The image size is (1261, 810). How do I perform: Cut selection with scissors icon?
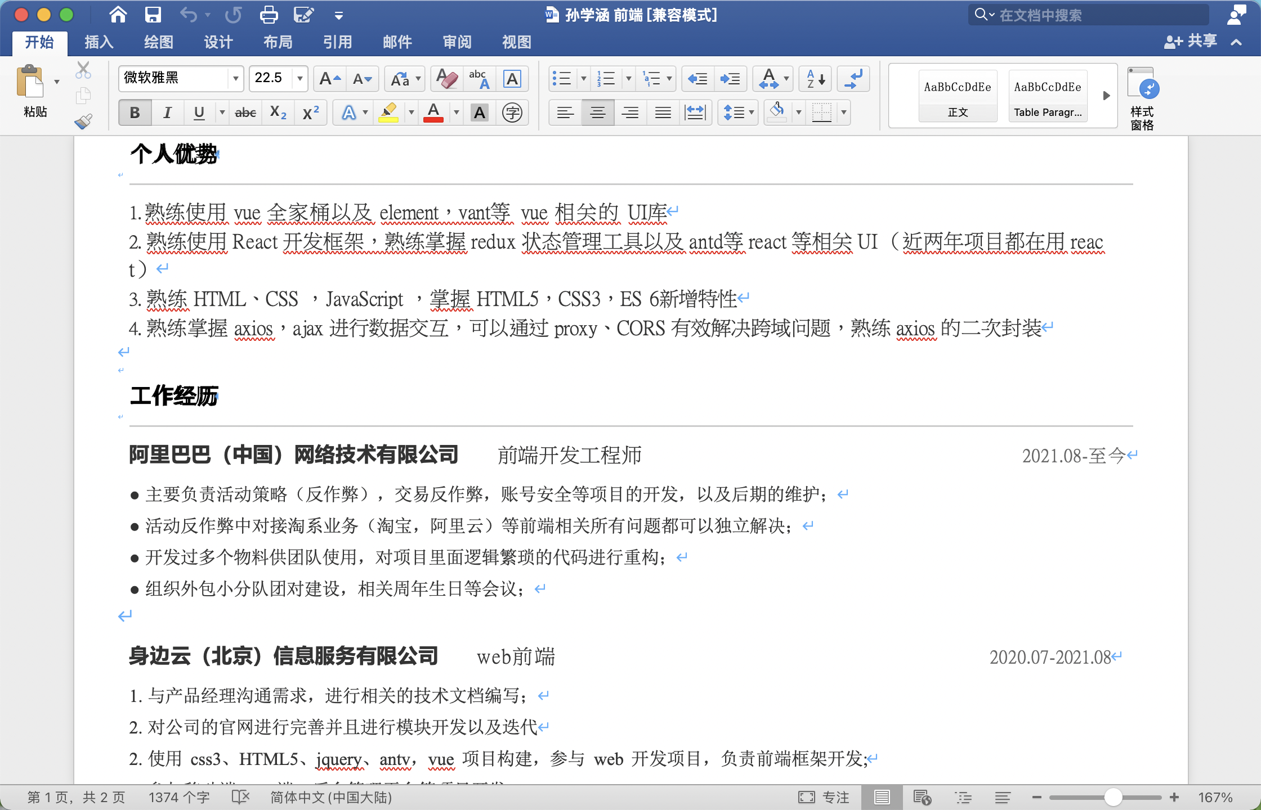click(83, 70)
